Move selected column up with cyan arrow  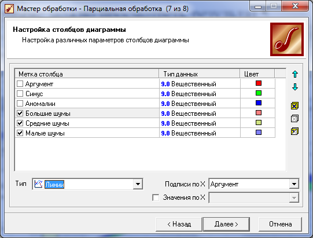point(295,74)
